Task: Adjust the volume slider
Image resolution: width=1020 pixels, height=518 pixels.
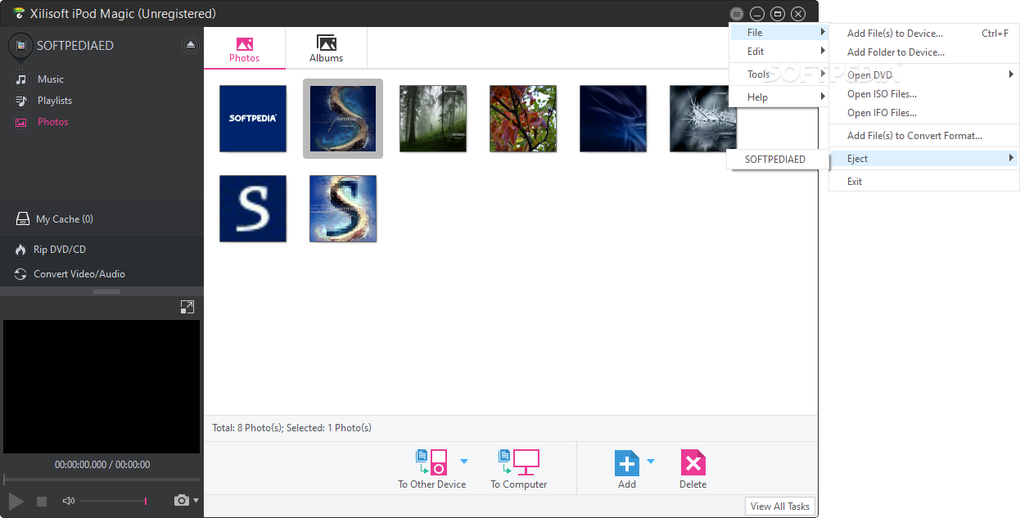Action: pos(115,501)
